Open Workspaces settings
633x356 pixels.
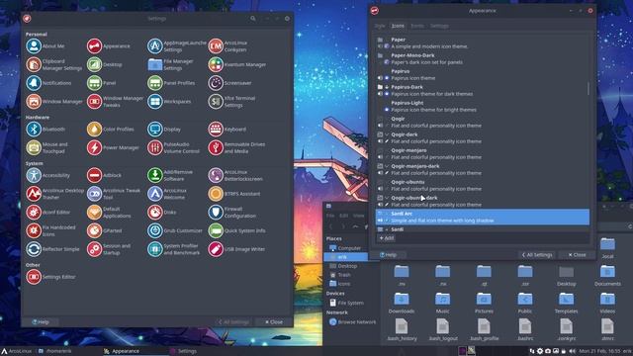(169, 102)
